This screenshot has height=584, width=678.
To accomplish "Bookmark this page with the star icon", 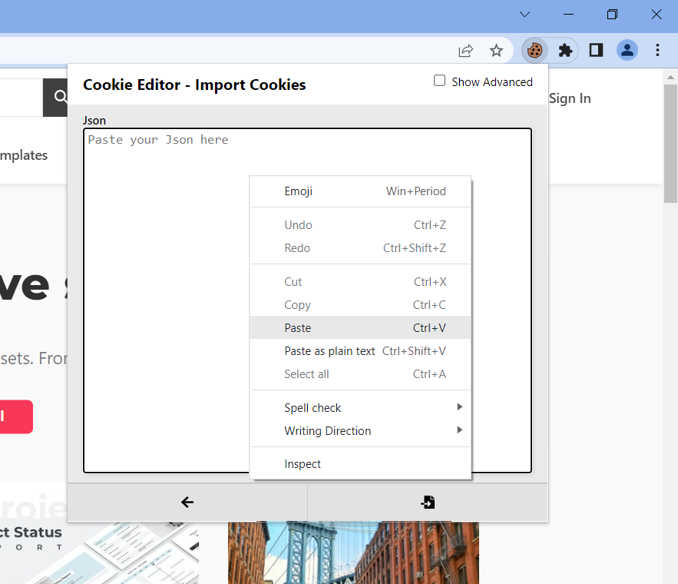I will point(496,51).
